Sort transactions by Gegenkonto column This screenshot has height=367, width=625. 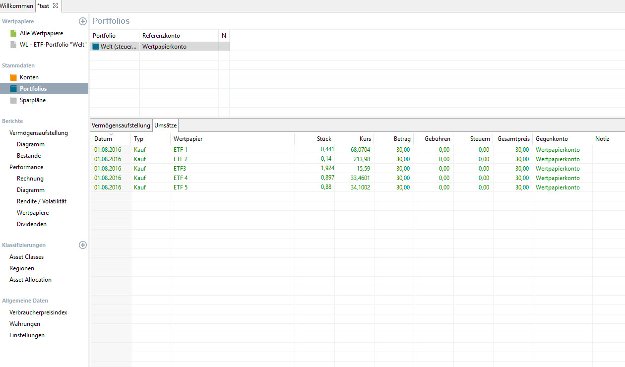pyautogui.click(x=562, y=139)
